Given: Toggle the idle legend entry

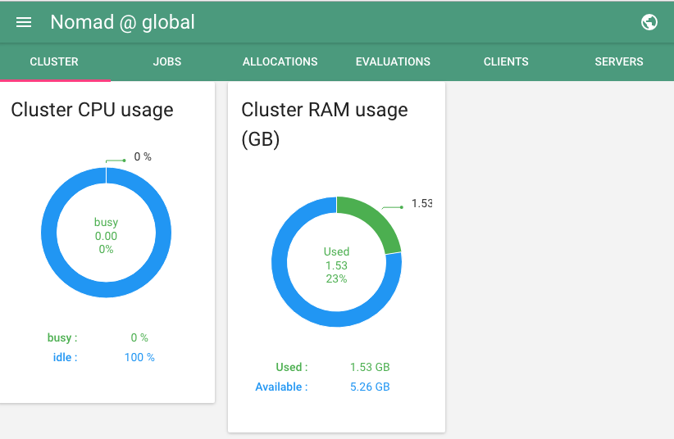Looking at the screenshot, I should pyautogui.click(x=65, y=357).
